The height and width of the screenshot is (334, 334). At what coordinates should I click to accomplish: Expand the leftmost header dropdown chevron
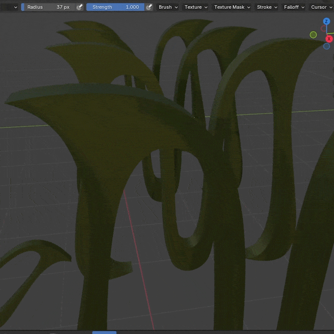[x=15, y=7]
